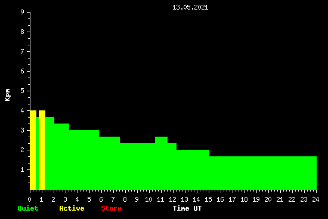Click the hour 24 x-axis tick label
Viewport: 328px width, 219px height.
pyautogui.click(x=315, y=199)
